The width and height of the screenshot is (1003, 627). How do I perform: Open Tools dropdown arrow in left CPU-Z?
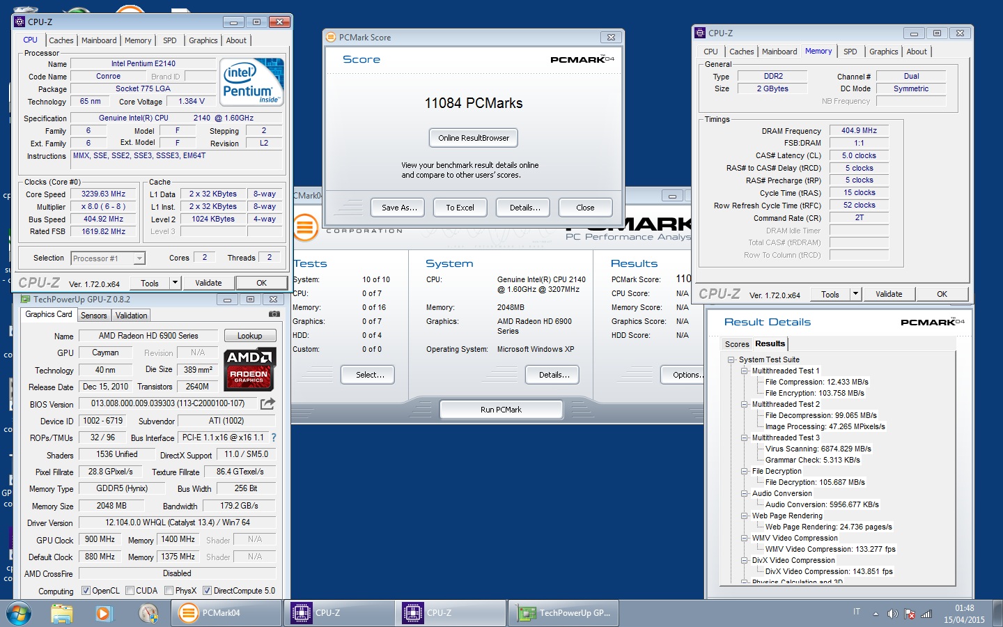tap(176, 283)
